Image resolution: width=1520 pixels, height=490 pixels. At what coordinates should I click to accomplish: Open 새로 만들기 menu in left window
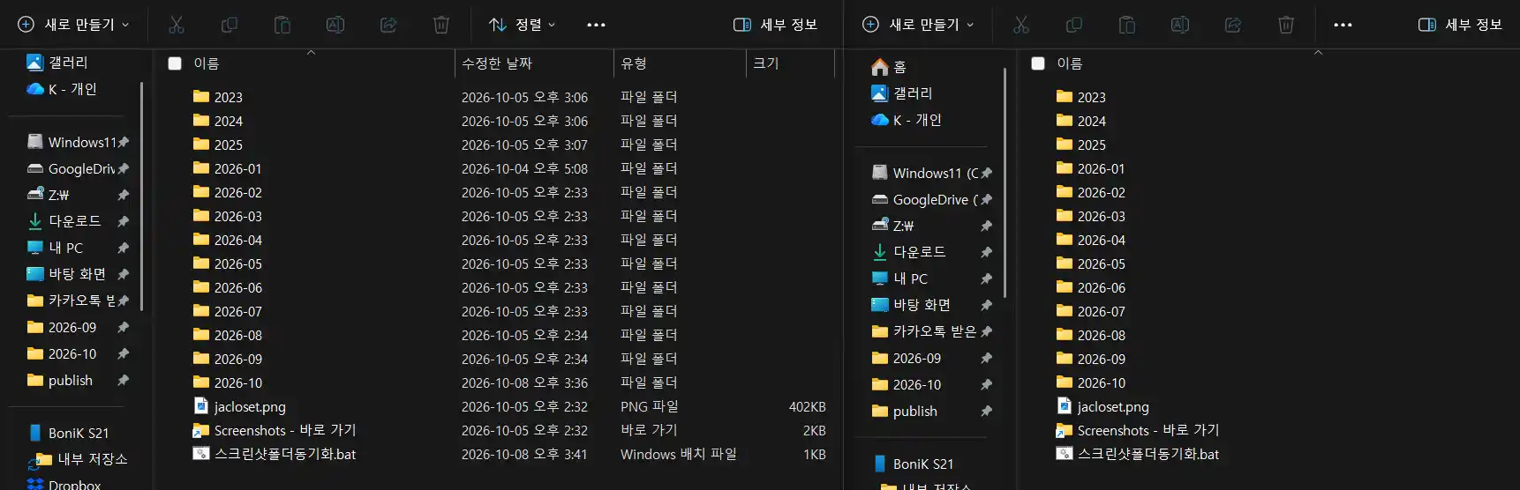point(74,25)
